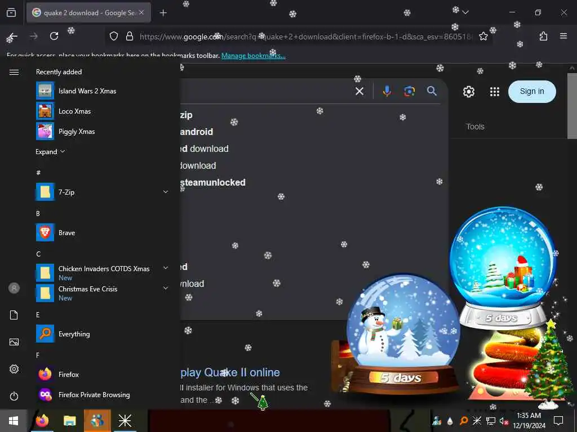The height and width of the screenshot is (432, 577).
Task: Open 'play Quake II online' result
Action: (x=230, y=372)
